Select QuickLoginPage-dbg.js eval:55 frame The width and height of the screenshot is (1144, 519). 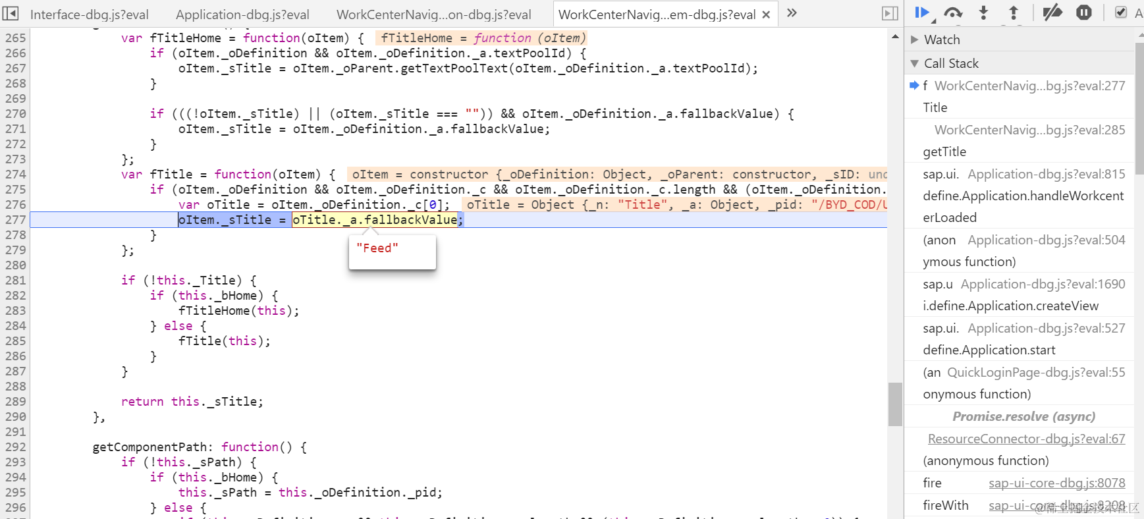1020,383
